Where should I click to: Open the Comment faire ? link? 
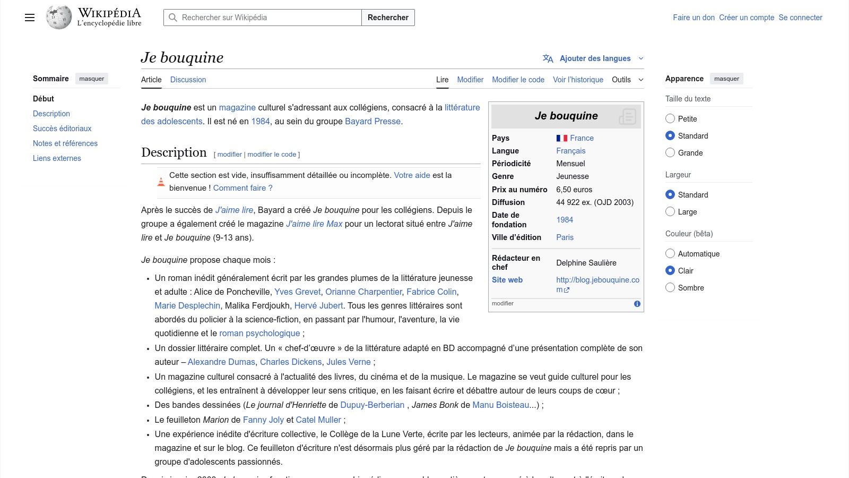242,188
